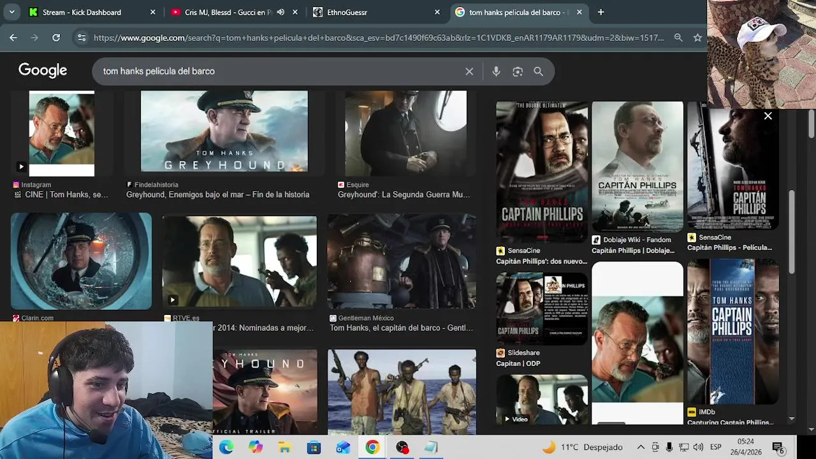Go back to previous page

click(13, 38)
